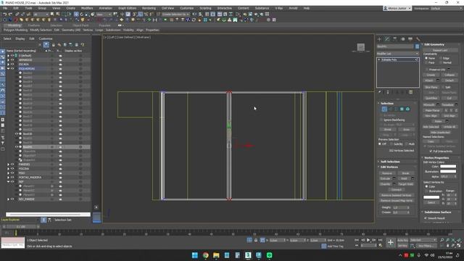Activate the Select and Rotate tool
This screenshot has width=464, height=261.
[82, 14]
